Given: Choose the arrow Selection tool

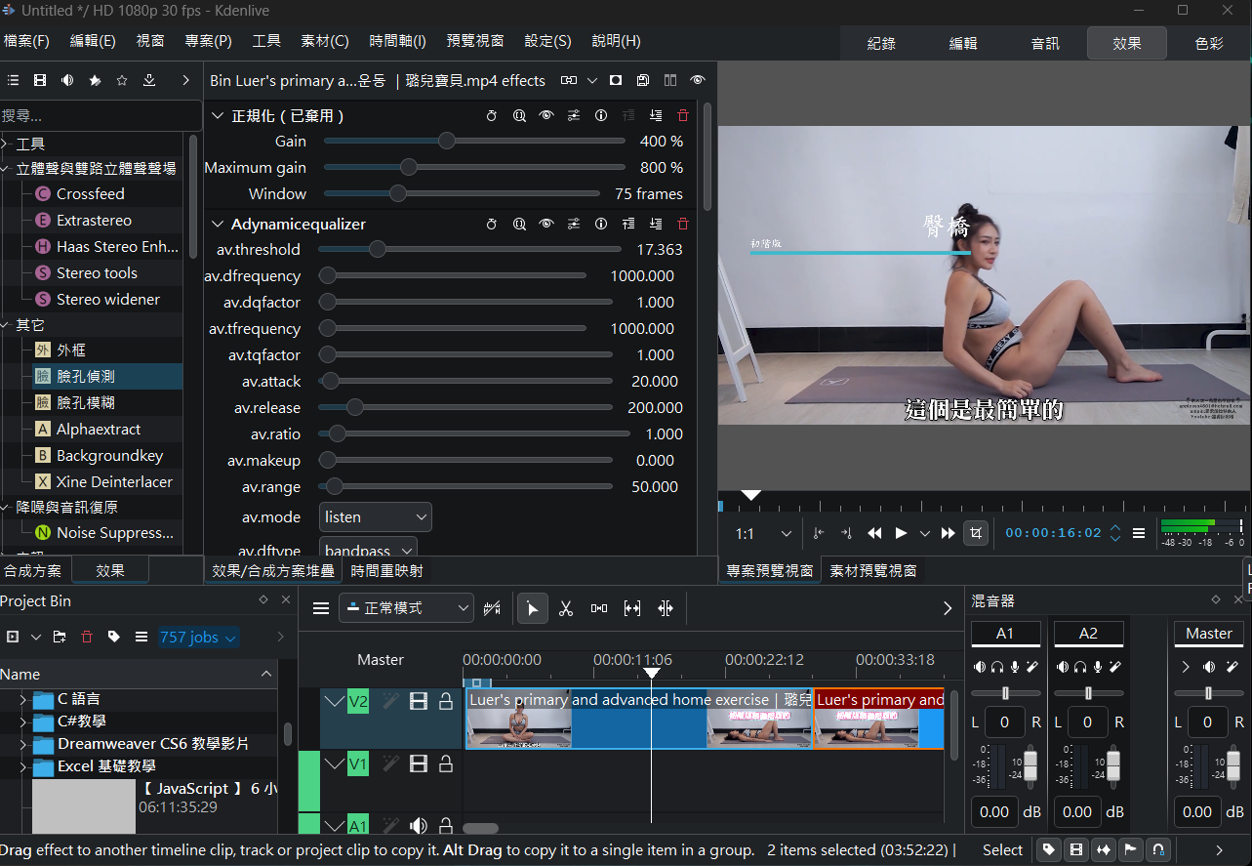Looking at the screenshot, I should (x=532, y=608).
